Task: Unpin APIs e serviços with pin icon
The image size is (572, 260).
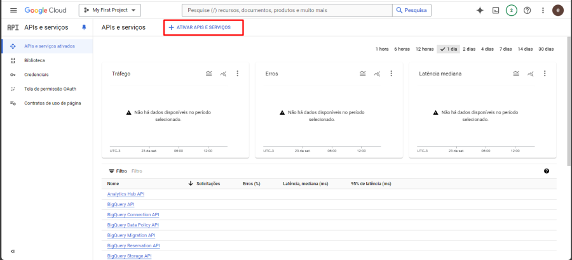Action: (84, 27)
